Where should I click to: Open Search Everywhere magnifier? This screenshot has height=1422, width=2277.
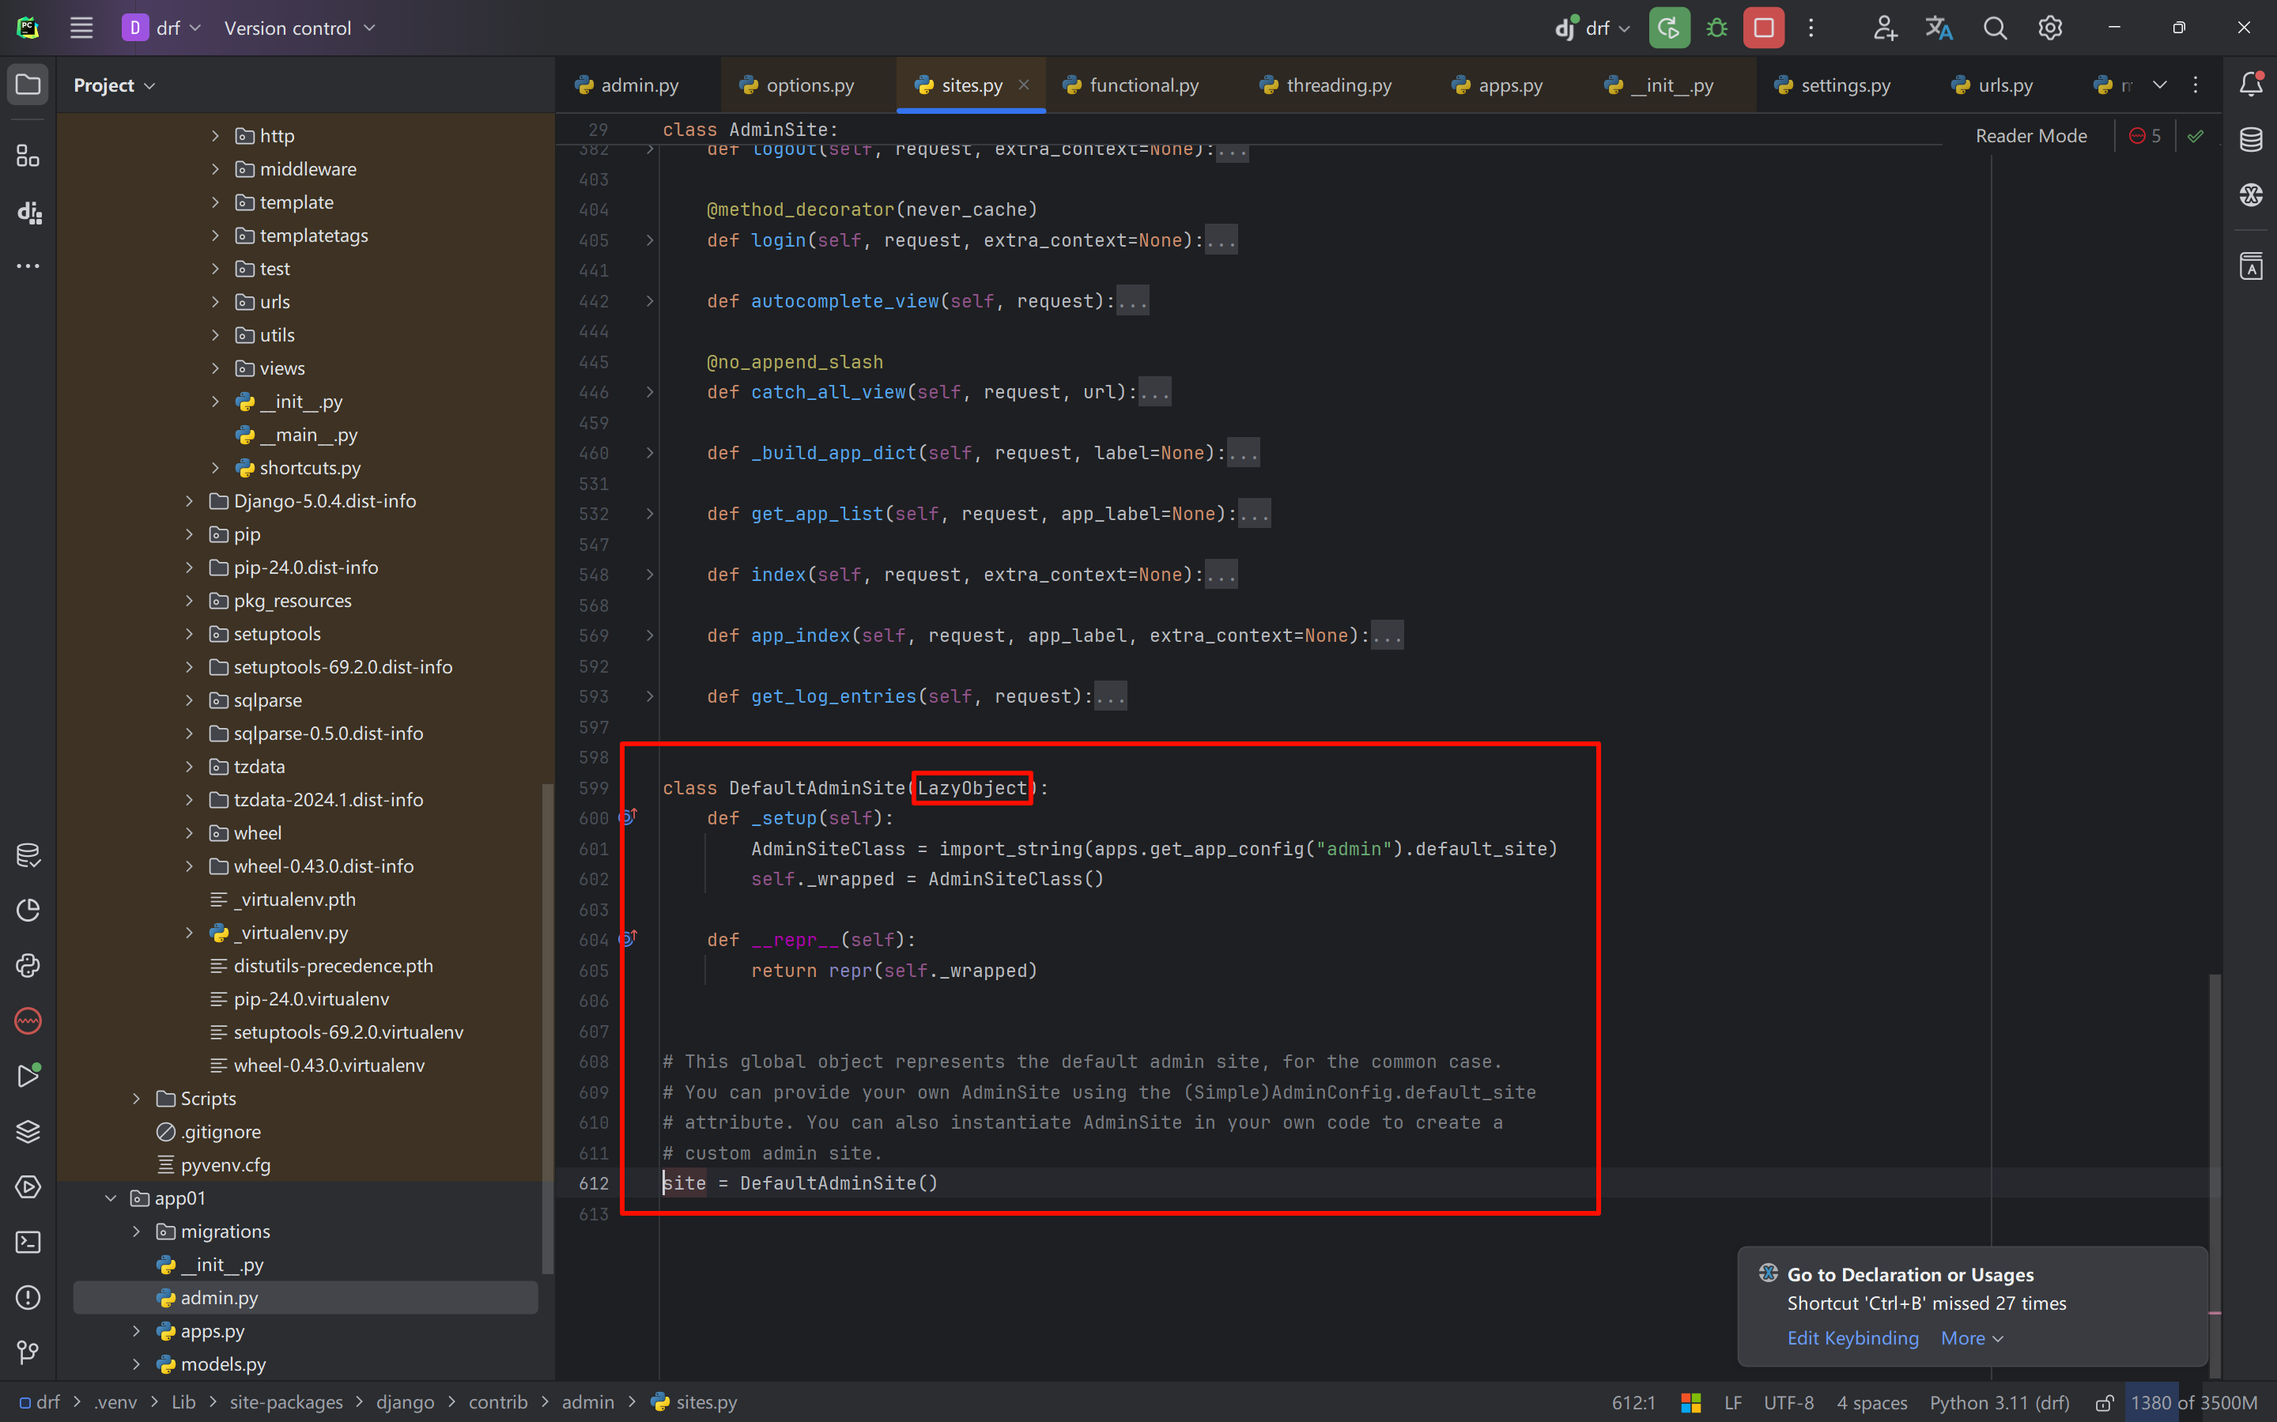pyautogui.click(x=1995, y=28)
